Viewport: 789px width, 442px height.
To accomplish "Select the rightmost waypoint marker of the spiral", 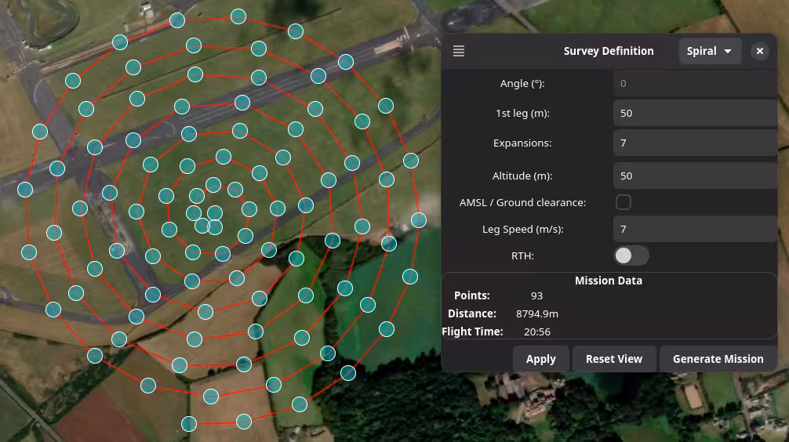I will pos(419,220).
